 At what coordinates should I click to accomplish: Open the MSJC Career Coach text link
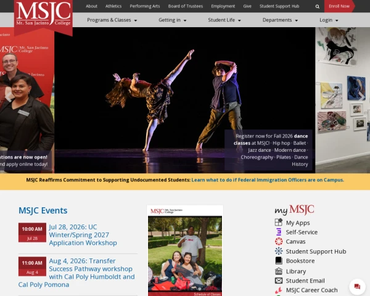click(311, 290)
